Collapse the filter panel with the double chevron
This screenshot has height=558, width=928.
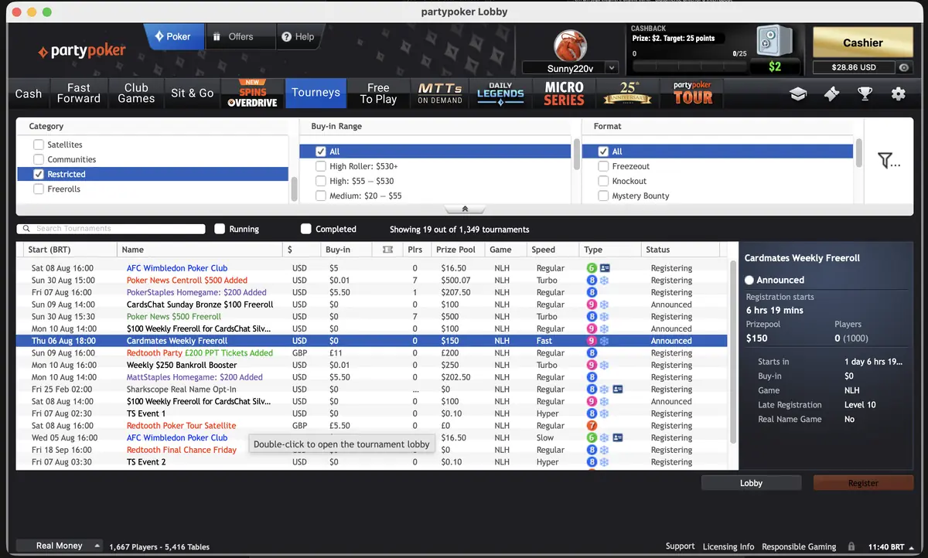(x=465, y=209)
